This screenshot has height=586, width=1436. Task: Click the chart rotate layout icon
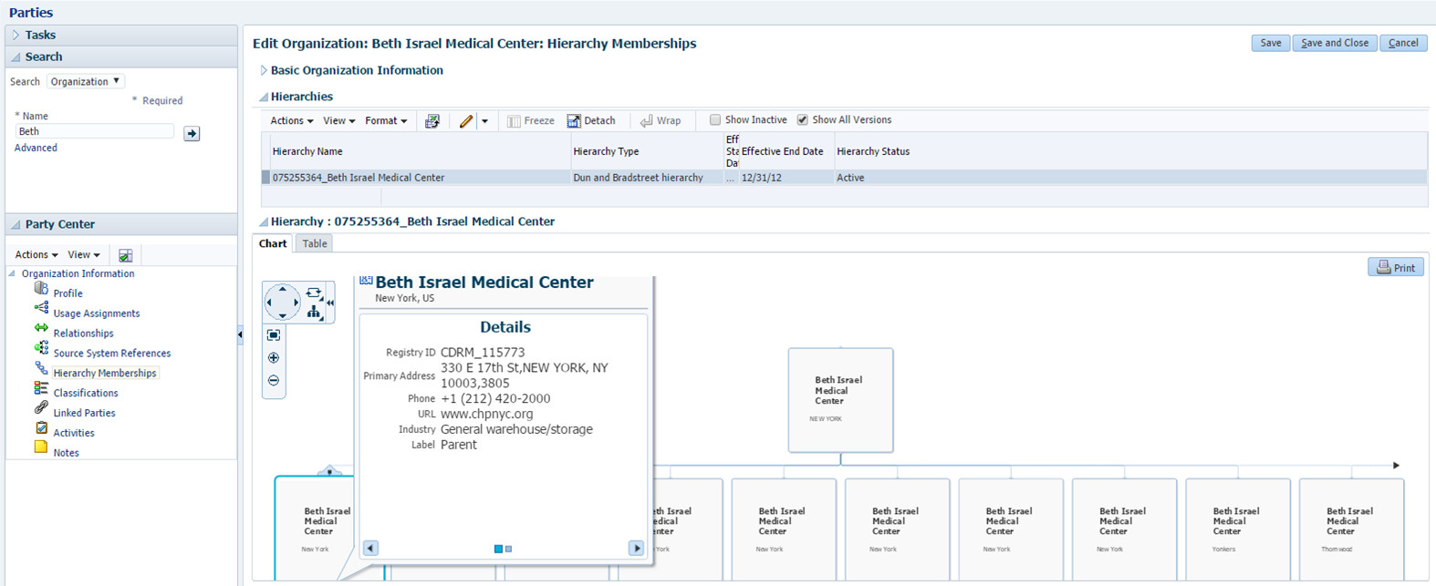click(314, 293)
